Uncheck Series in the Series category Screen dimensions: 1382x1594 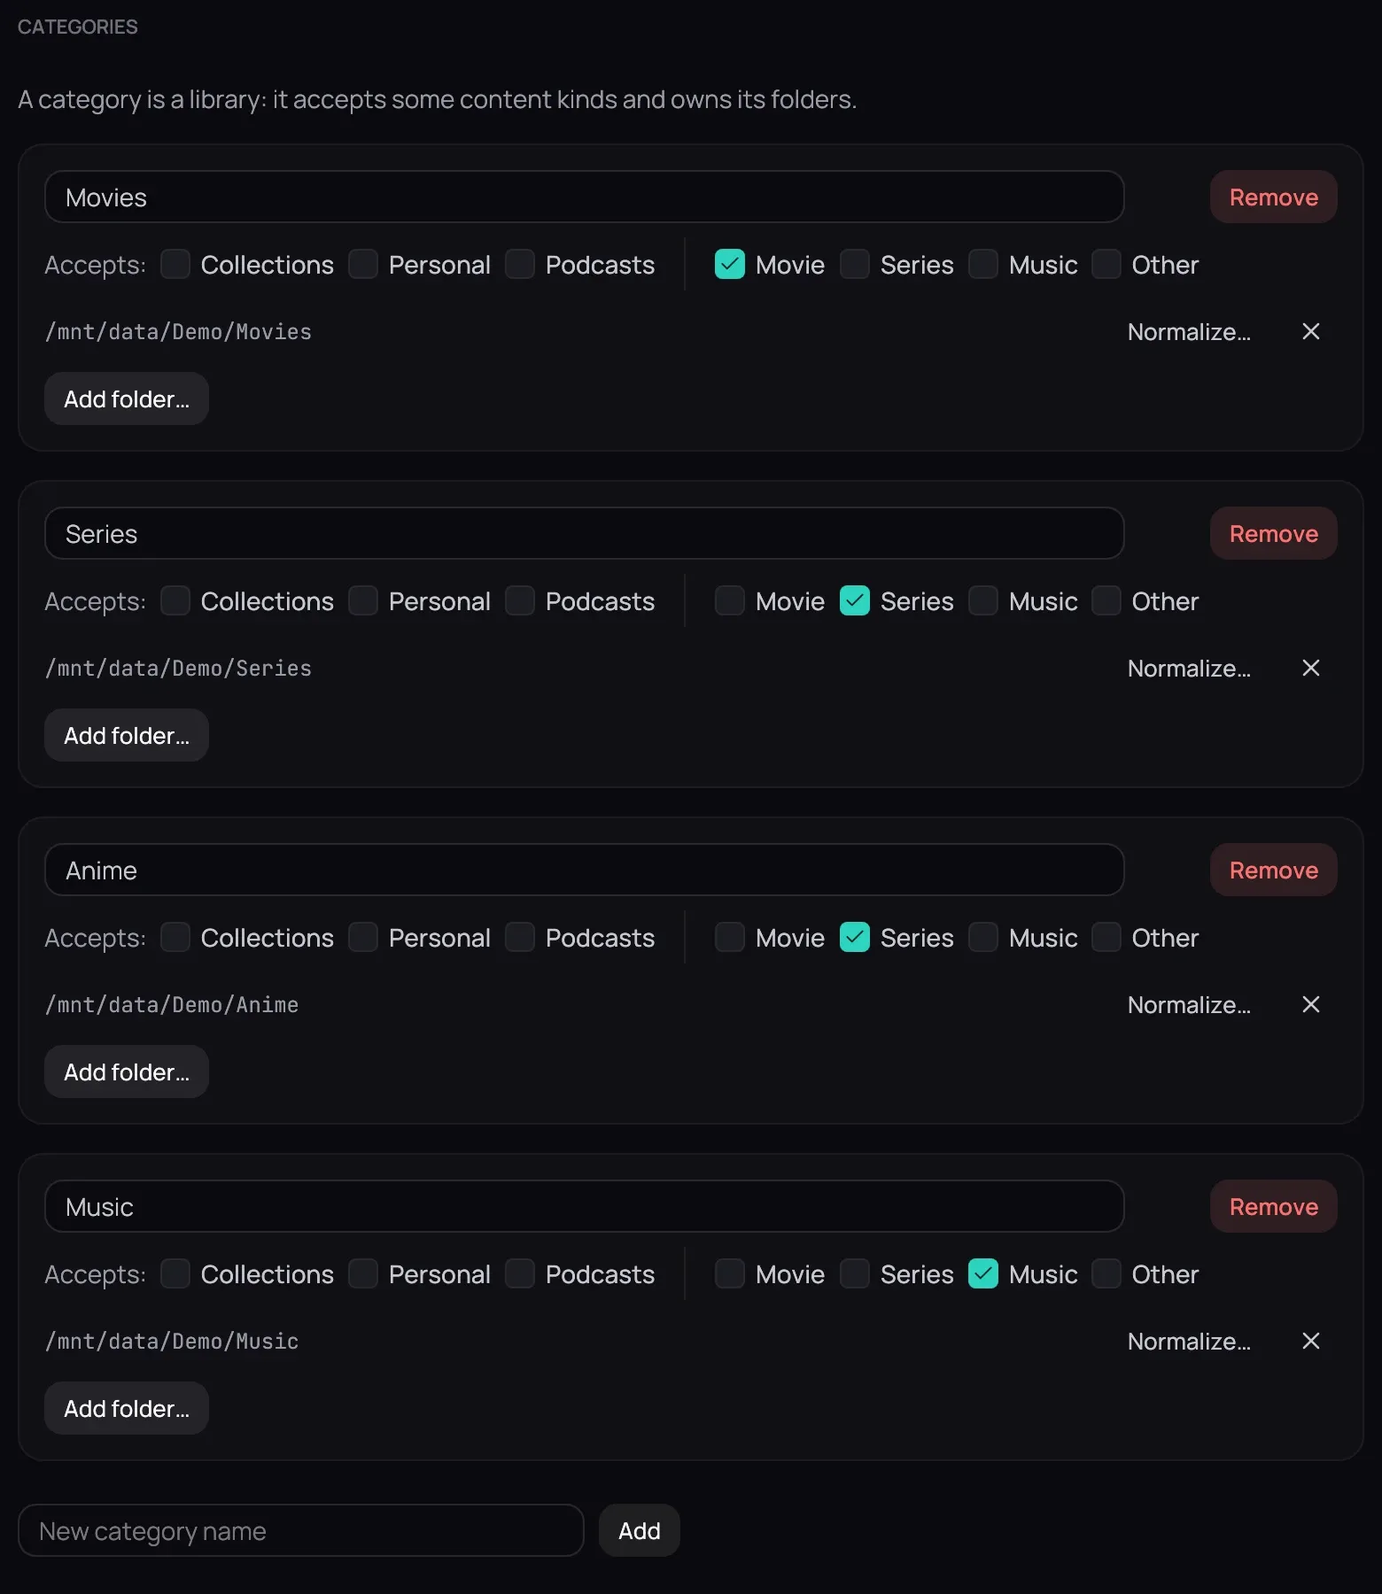pyautogui.click(x=855, y=600)
